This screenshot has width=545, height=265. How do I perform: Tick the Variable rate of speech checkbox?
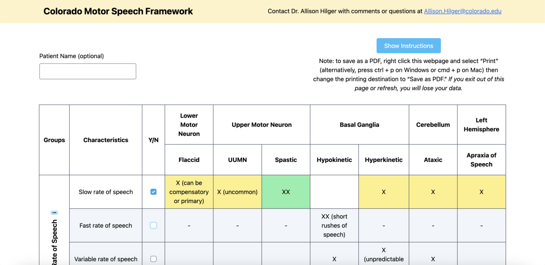pos(153,259)
